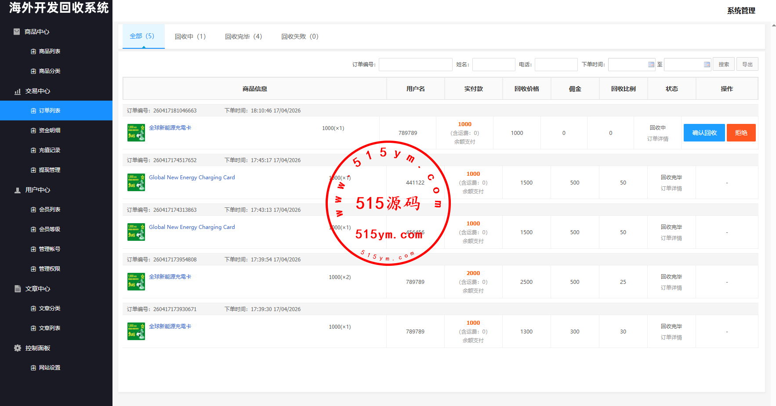The image size is (776, 406).
Task: Focus the 订单编号 input field
Action: click(415, 65)
